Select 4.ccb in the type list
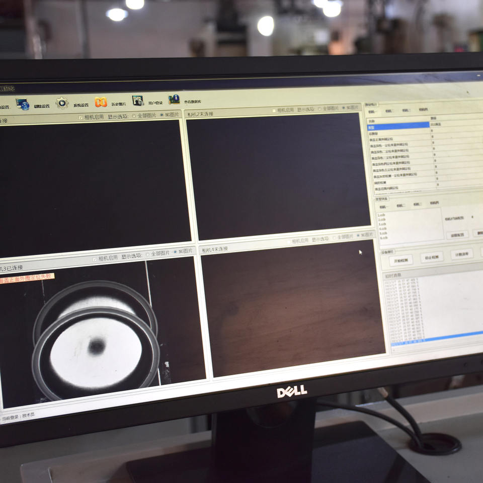 tap(383, 229)
